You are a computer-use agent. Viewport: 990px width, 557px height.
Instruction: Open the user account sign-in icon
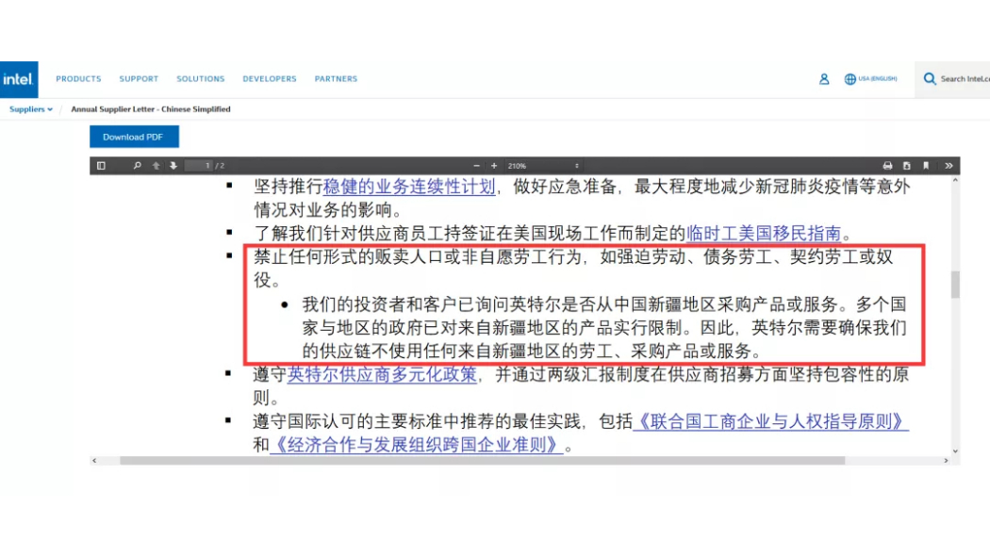coord(824,79)
